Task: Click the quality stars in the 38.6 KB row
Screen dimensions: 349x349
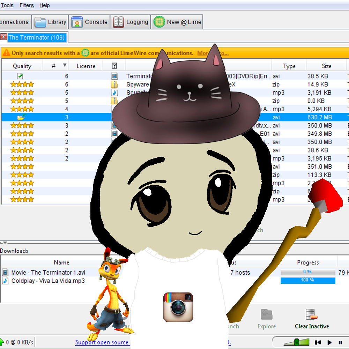Action: (22, 150)
